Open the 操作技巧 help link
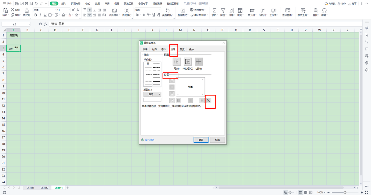Image resolution: width=371 pixels, height=195 pixels. pyautogui.click(x=150, y=140)
